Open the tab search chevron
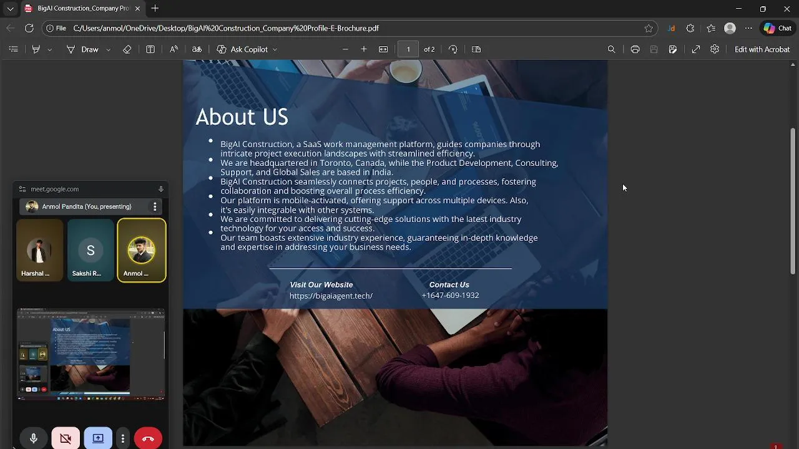799x449 pixels. (x=10, y=9)
